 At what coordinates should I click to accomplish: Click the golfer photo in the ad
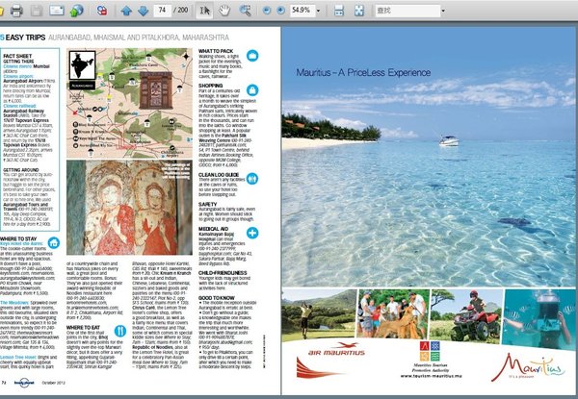pos(319,313)
